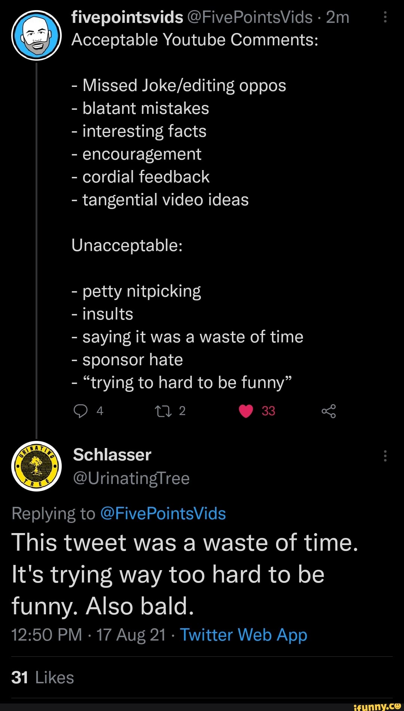Click the 12:50 PM · 17 Aug 21 timestamp

point(88,635)
